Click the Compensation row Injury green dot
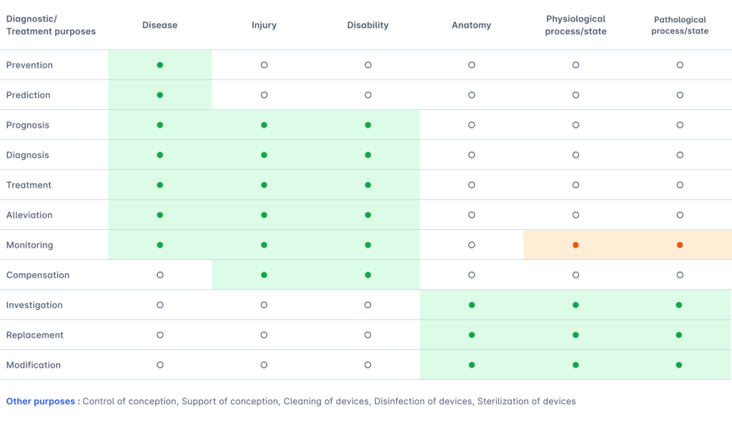 coord(264,275)
